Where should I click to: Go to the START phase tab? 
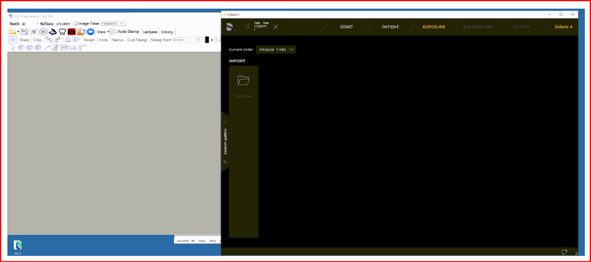click(x=347, y=27)
